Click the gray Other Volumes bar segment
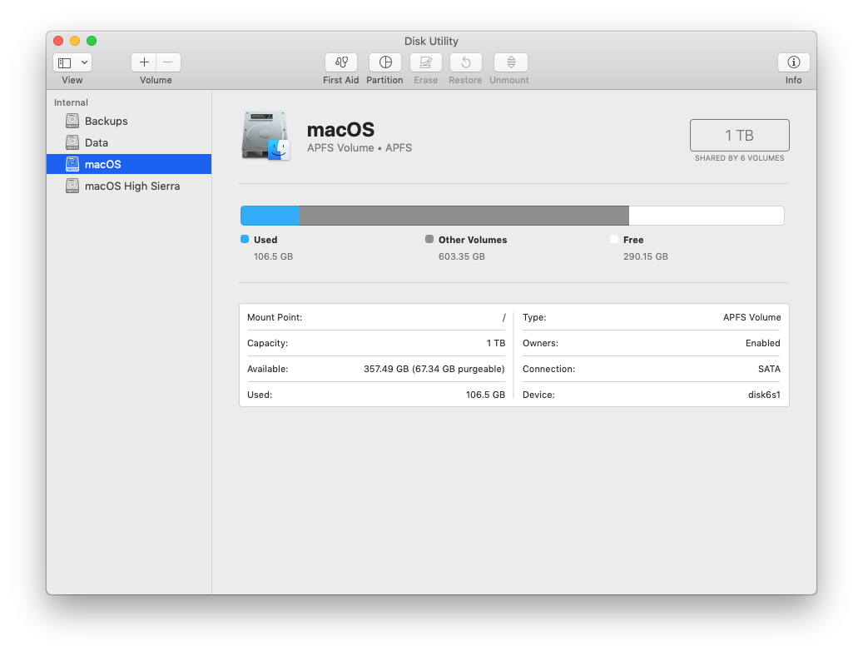Image resolution: width=863 pixels, height=656 pixels. pyautogui.click(x=463, y=216)
